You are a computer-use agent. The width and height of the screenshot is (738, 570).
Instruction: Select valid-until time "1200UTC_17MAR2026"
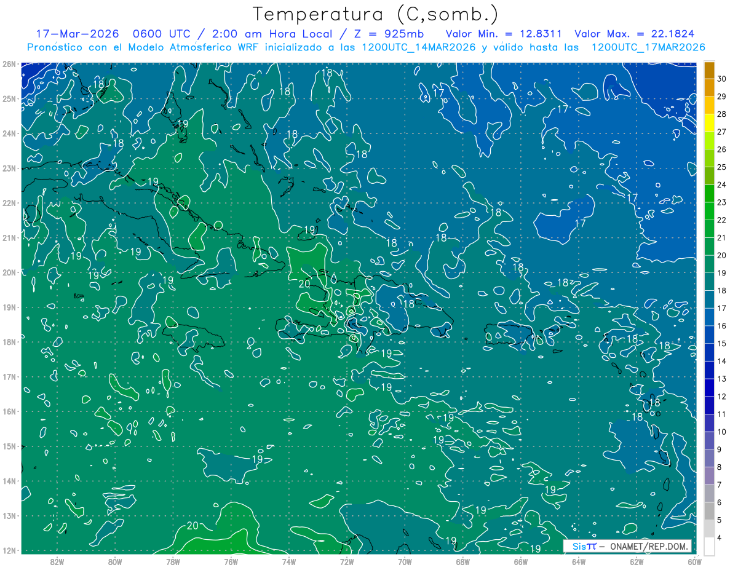click(648, 47)
